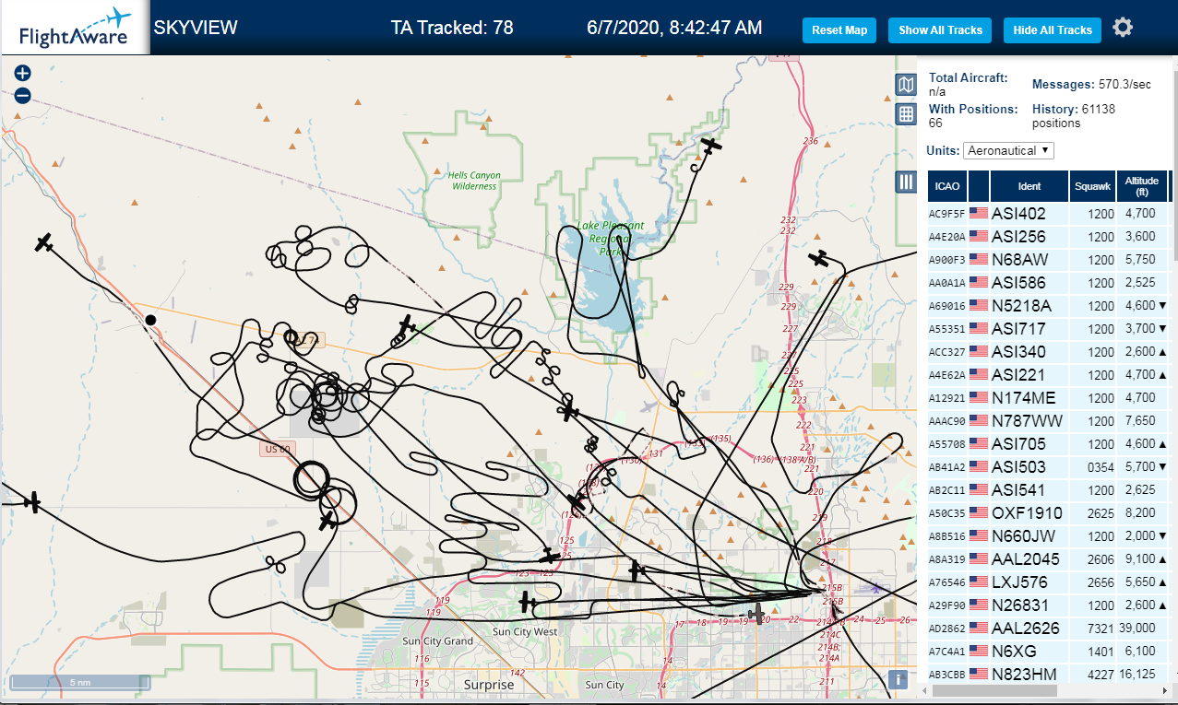Open the map attribution info icon

(898, 680)
